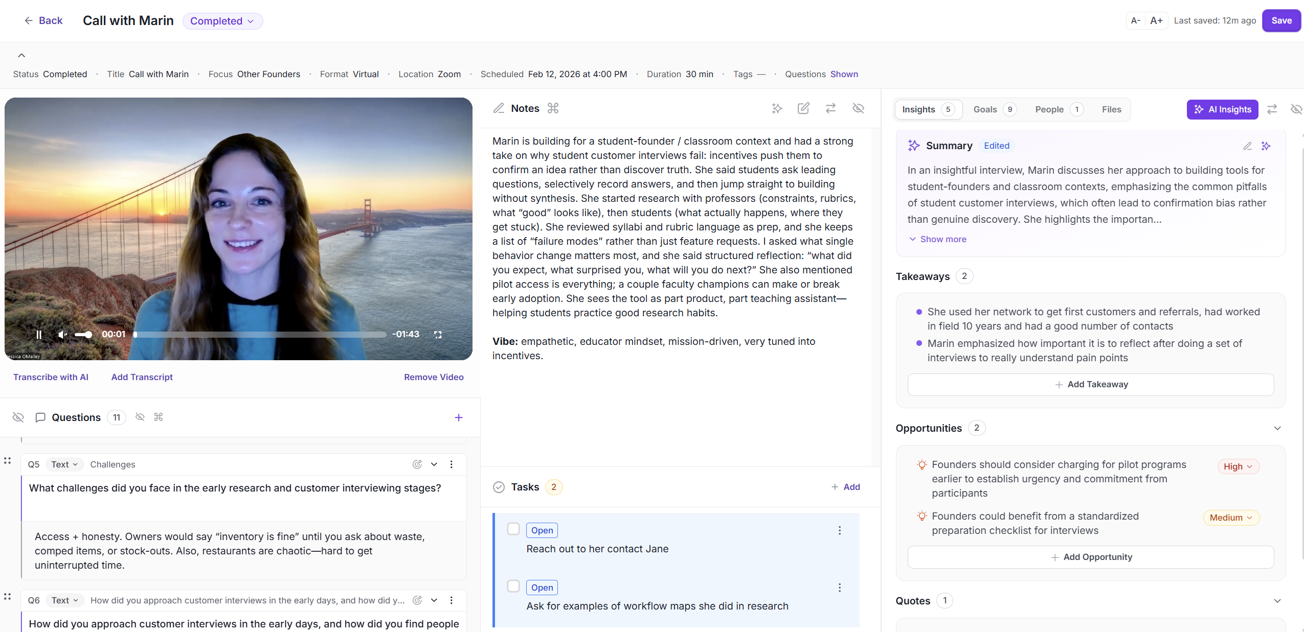Enter fullscreen mode on the video player
The height and width of the screenshot is (632, 1304).
438,335
